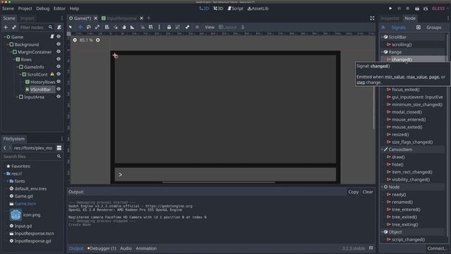Collapse the ScrollBar signals group
Viewport: 451px width, 254px height.
click(x=382, y=37)
